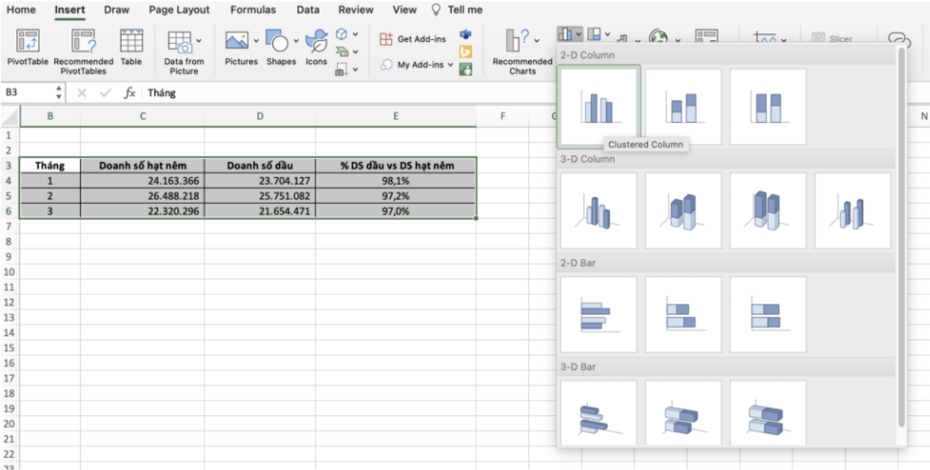
Task: Launch People Graph add-in
Action: [x=465, y=69]
